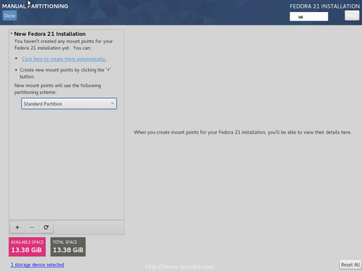The image size is (362, 272).
Task: Open the 1 storage device selected link
Action: coord(37,265)
